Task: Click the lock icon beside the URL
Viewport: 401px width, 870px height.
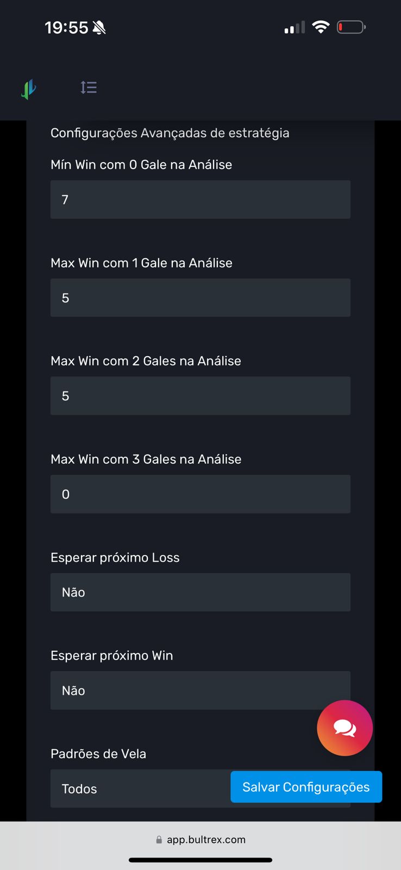Action: tap(159, 840)
